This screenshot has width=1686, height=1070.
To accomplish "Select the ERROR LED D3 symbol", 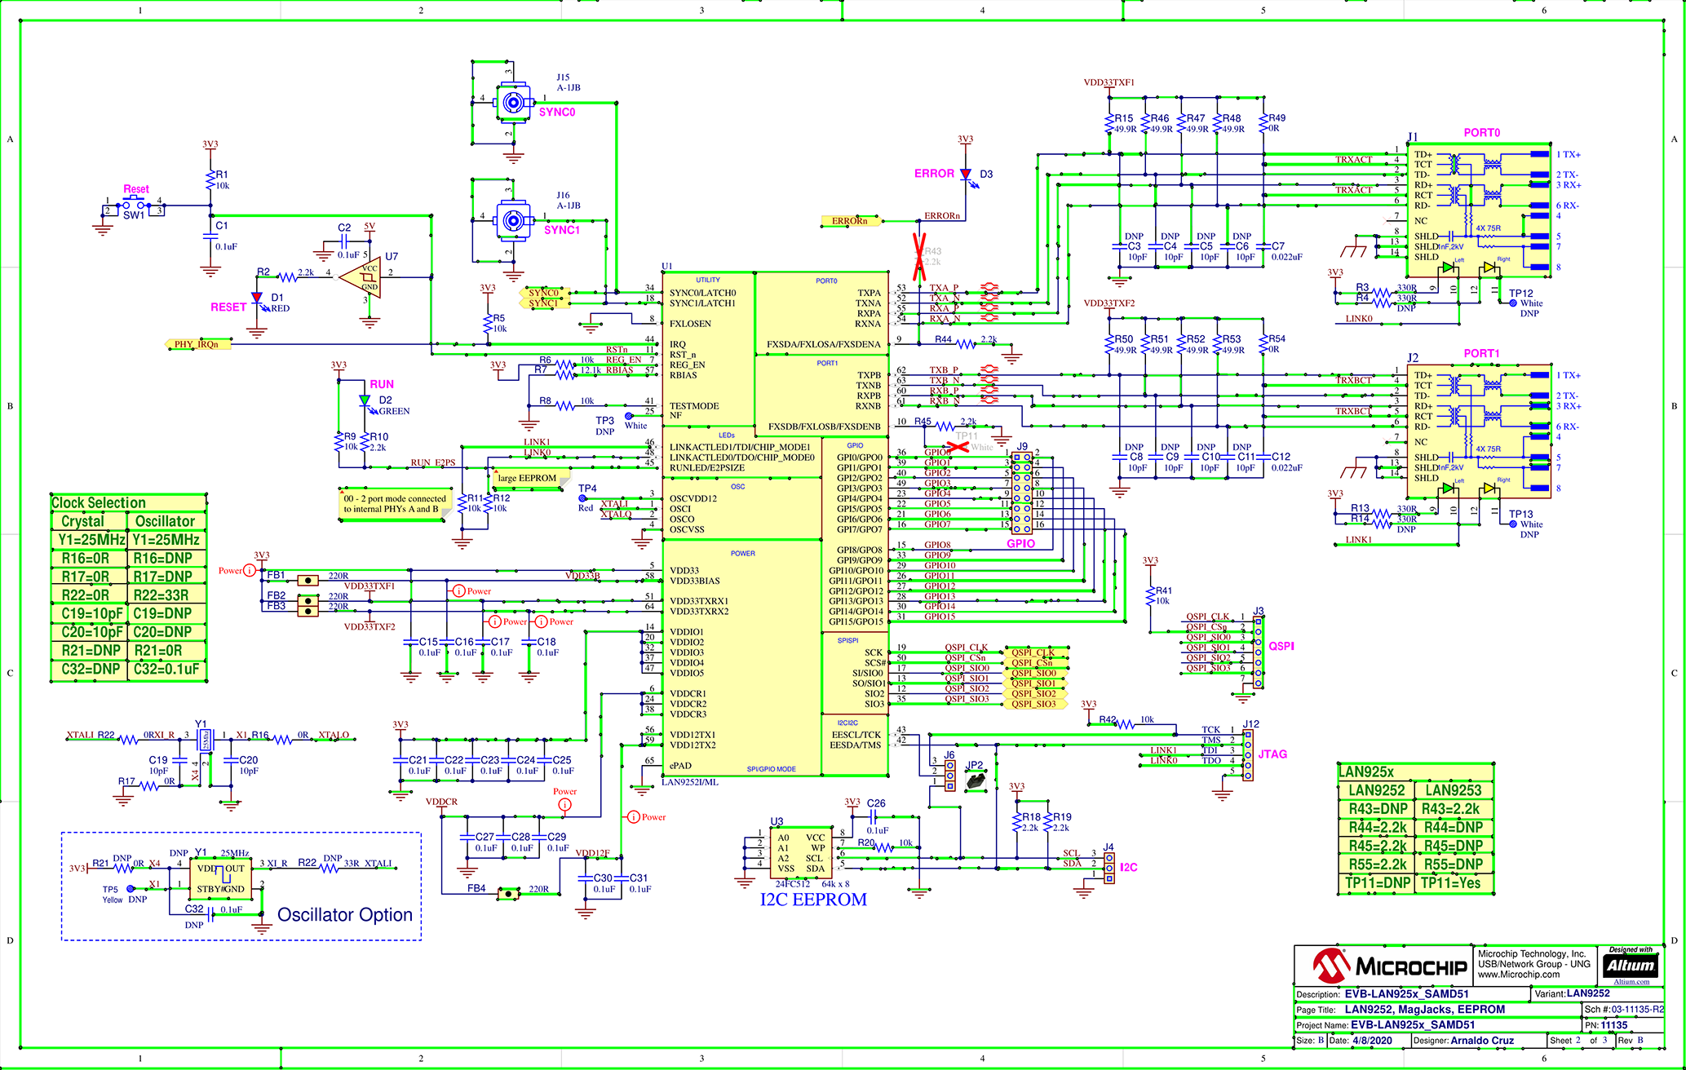I will coord(966,175).
